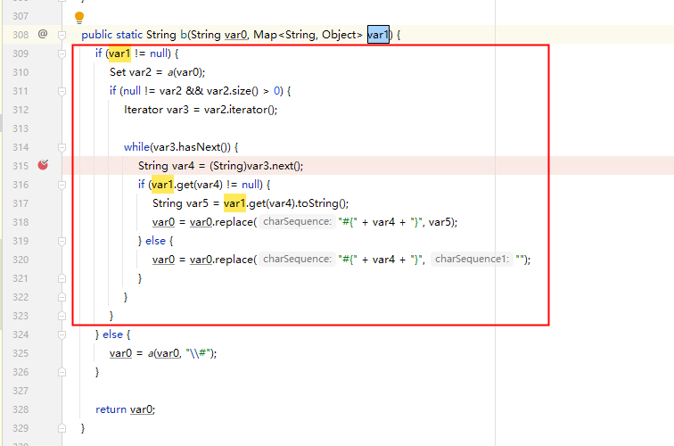Click the var0 parameter in the method signature
674x446 pixels.
click(236, 35)
